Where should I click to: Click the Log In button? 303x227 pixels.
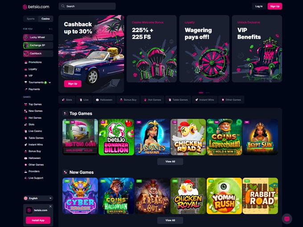click(x=259, y=6)
